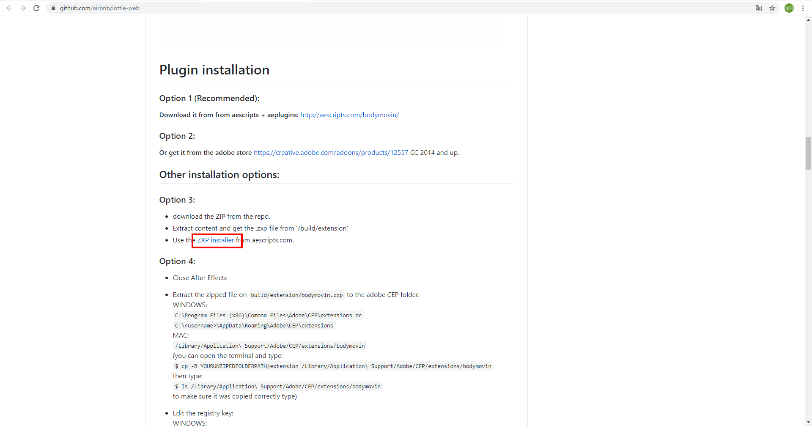The height and width of the screenshot is (426, 812).
Task: Click 'Or get it from the adobe store' text
Action: point(206,152)
